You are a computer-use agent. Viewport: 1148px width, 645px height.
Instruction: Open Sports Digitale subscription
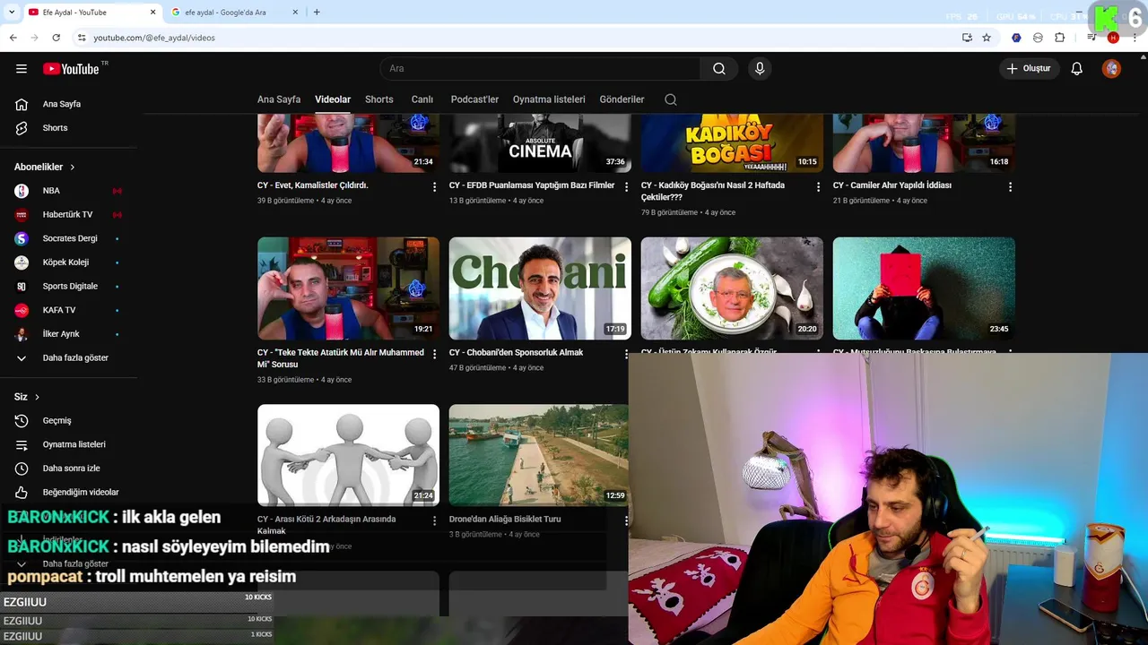[69, 287]
